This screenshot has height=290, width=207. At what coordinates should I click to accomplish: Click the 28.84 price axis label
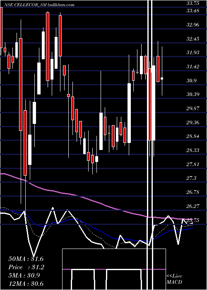193,136
